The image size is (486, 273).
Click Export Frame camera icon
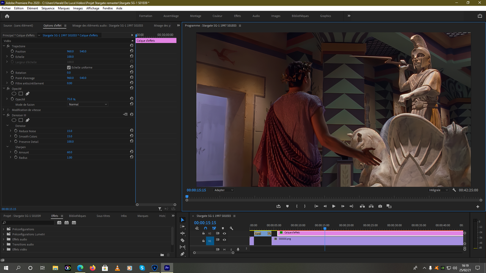point(380,206)
